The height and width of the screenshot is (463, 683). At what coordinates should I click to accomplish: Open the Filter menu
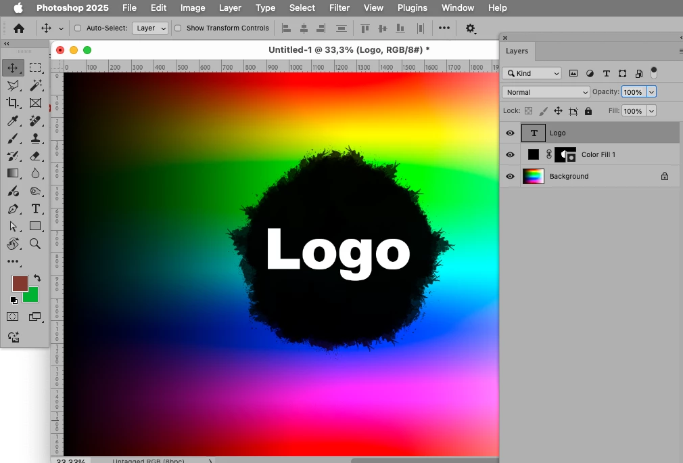click(339, 8)
